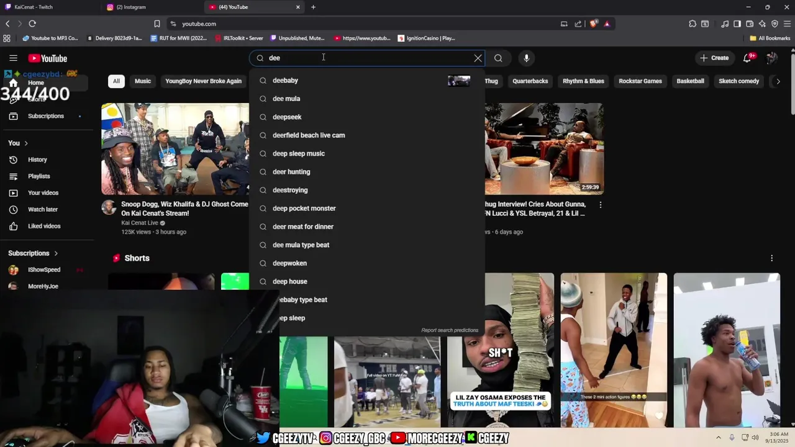
Task: Open the Brave Wallet icon
Action: (x=750, y=24)
